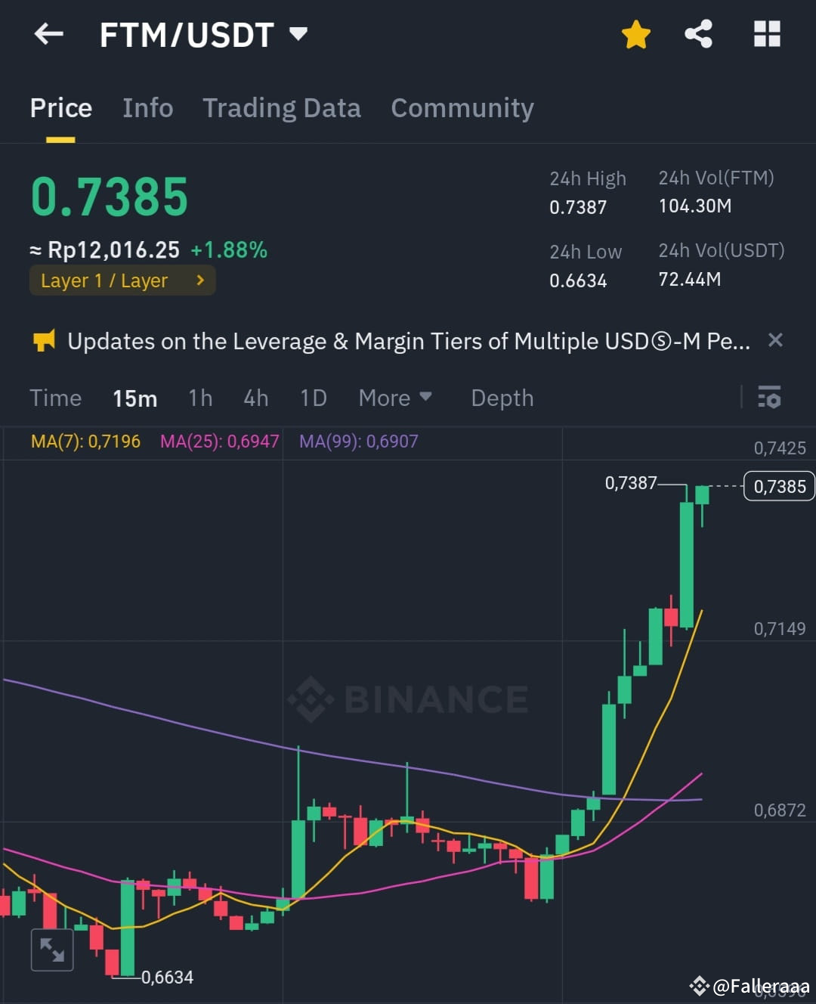Screen dimensions: 816x1004
Task: Tap the MA(99): 0,6907 indicator label
Action: point(358,442)
